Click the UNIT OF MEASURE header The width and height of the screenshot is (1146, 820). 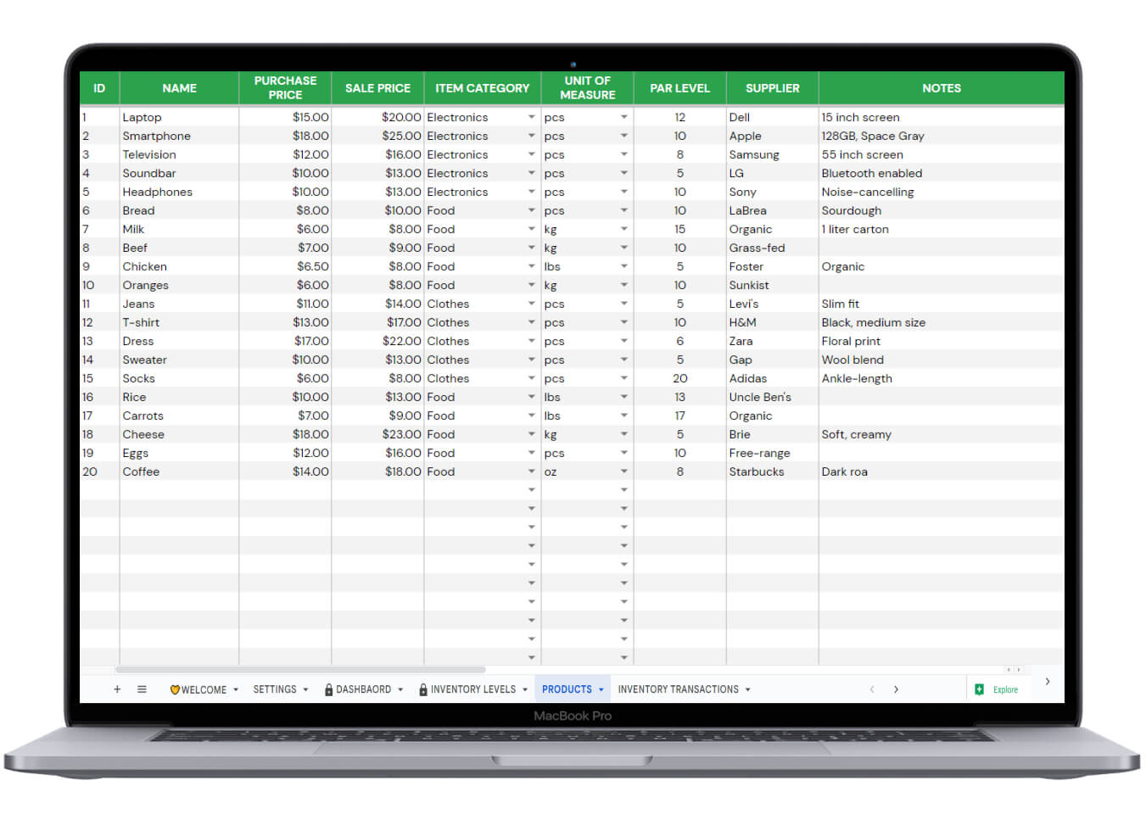coord(588,88)
